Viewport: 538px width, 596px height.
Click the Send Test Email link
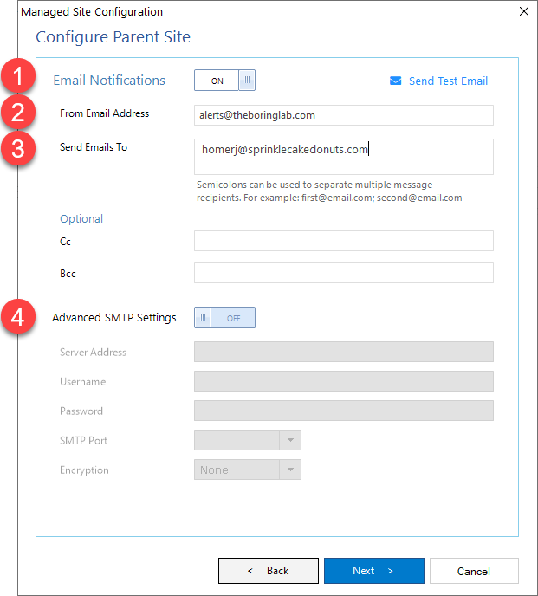point(448,81)
